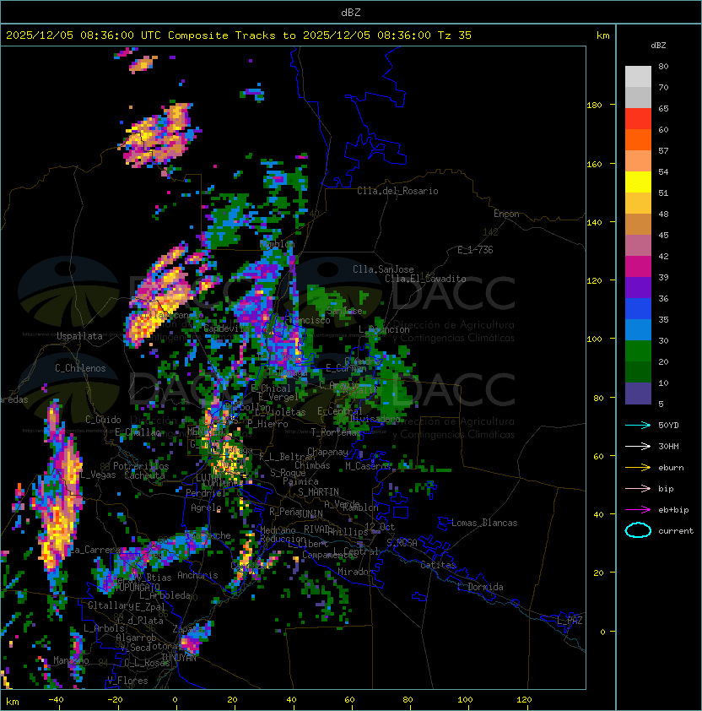Image resolution: width=702 pixels, height=711 pixels.
Task: Select the 'M_Caseros' map label
Action: coord(368,465)
